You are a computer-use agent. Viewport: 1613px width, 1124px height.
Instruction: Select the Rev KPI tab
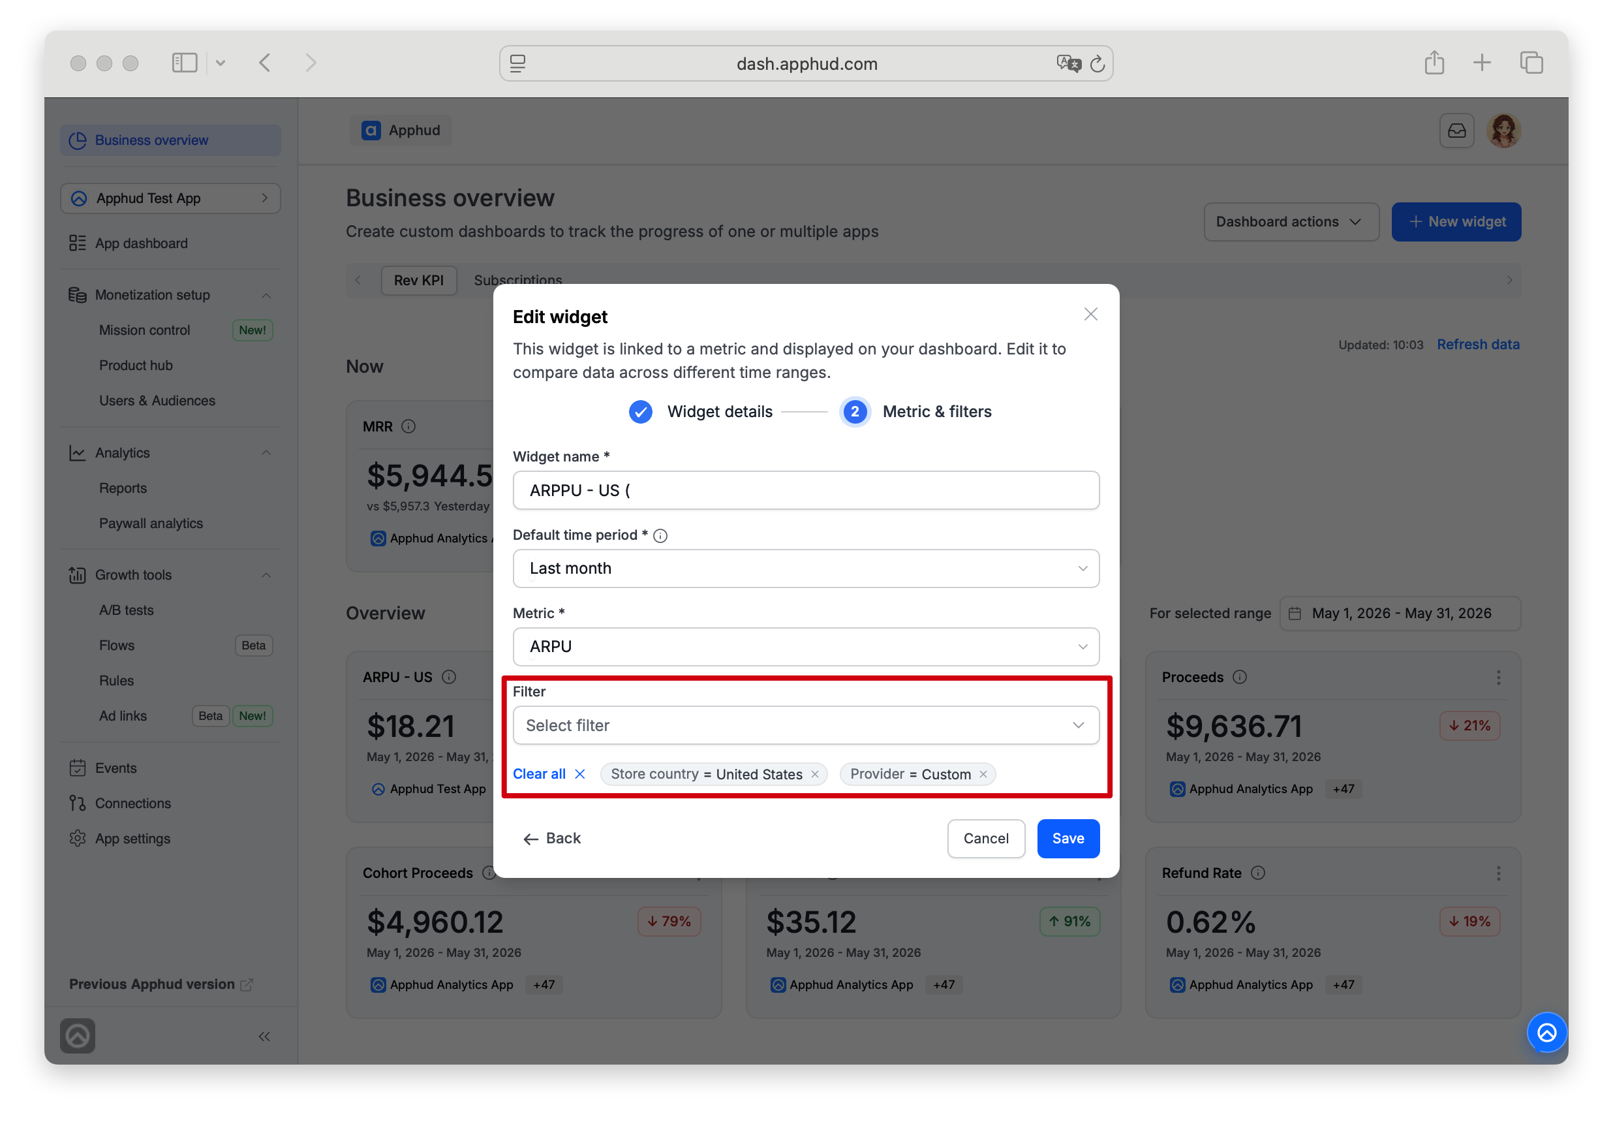coord(419,280)
